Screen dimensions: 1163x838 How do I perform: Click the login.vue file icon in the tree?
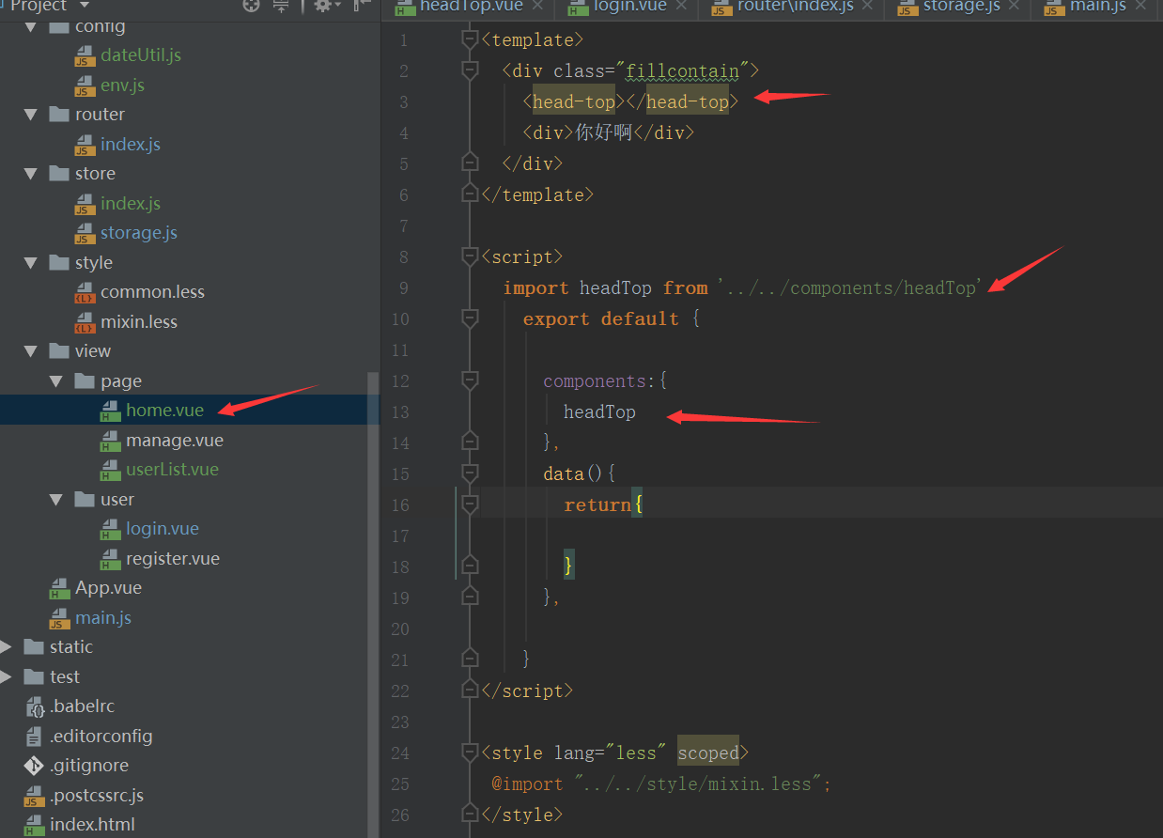[111, 529]
